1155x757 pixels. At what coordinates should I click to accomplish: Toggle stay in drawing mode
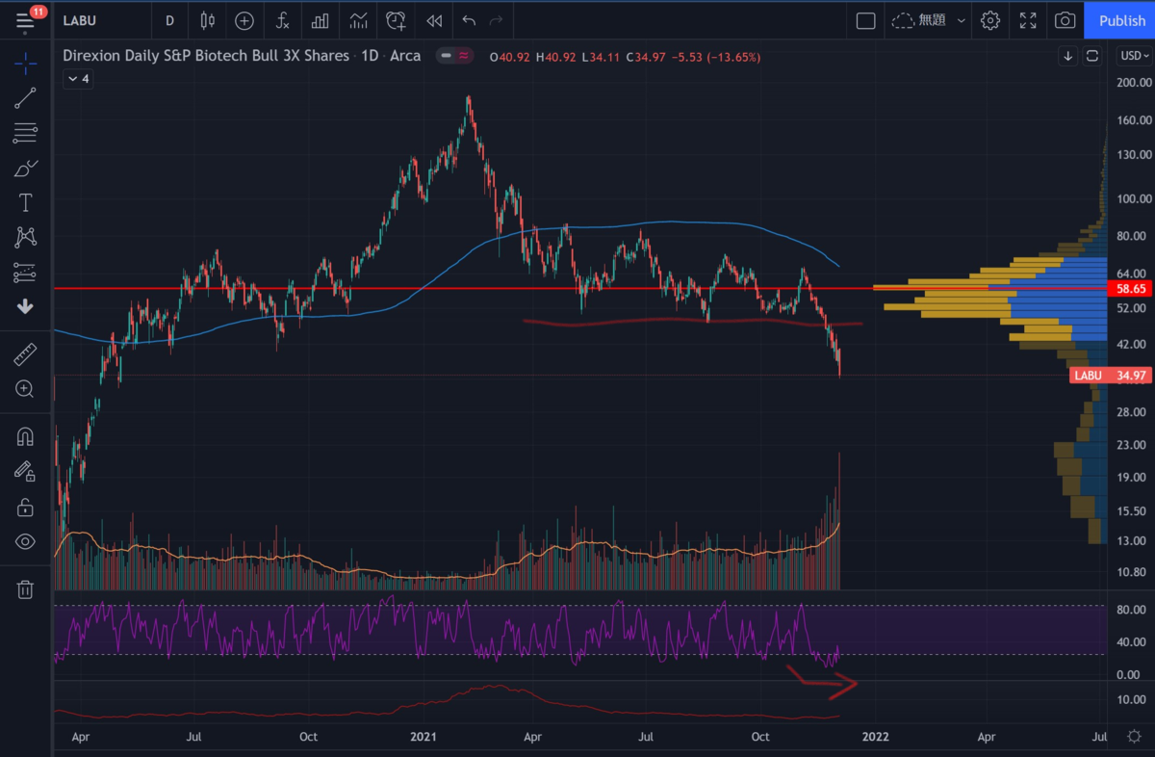tap(25, 471)
